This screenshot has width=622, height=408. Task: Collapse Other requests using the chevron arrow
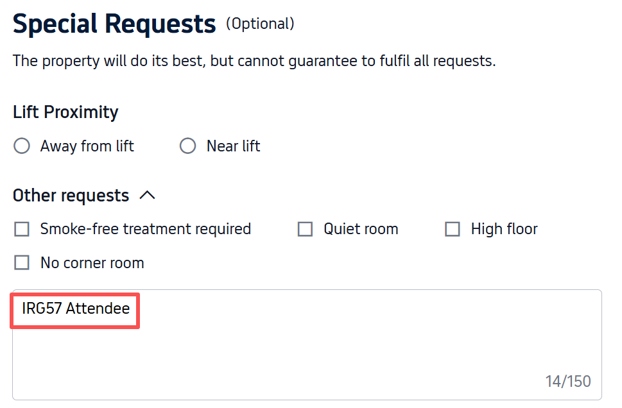[x=147, y=195]
